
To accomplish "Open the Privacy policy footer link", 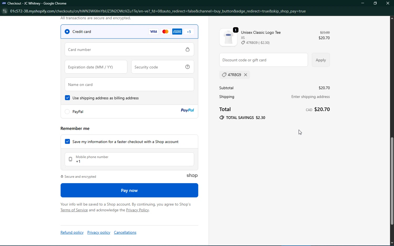I will (x=99, y=233).
